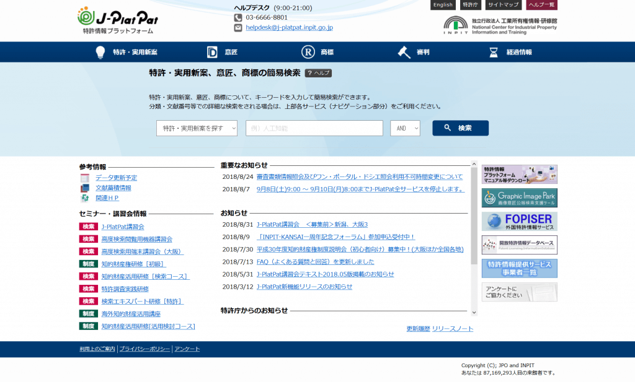Viewport: 635px width, 382px height.
Task: Open the 更新履歴 link
Action: (x=419, y=329)
